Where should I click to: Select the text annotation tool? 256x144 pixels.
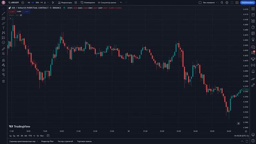click(4, 28)
